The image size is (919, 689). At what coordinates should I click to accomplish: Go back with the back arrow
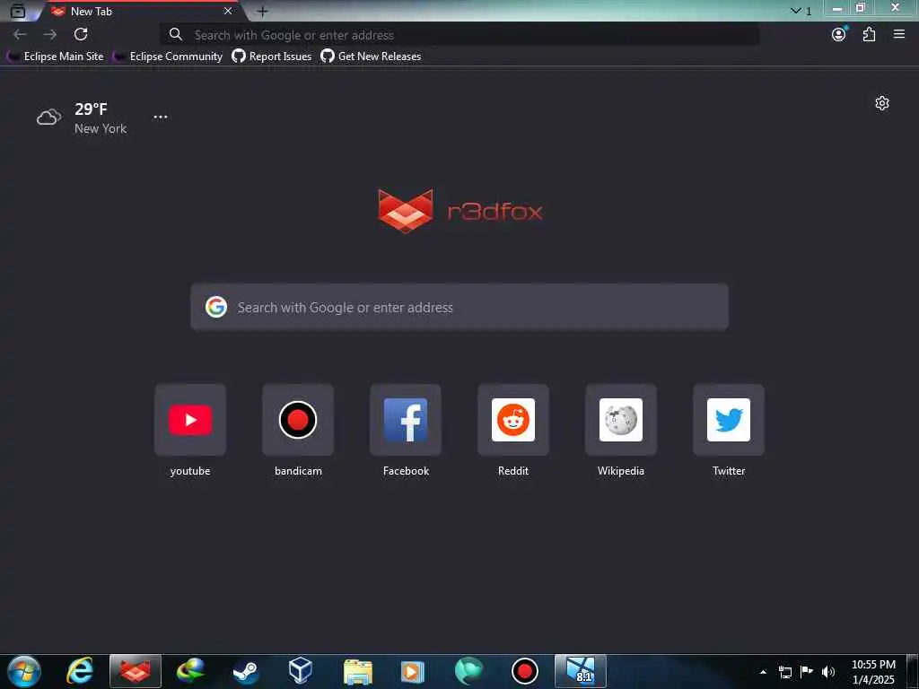[20, 35]
